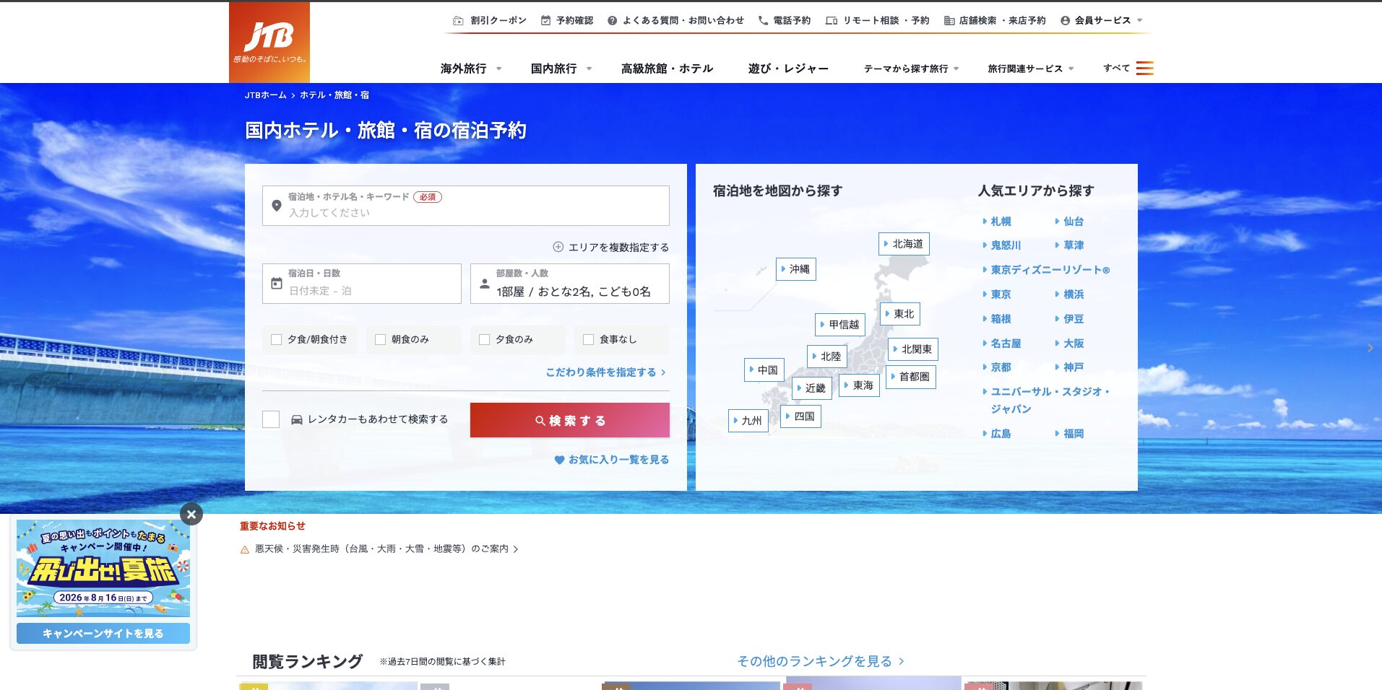Focus the 宿泊地・ホテル名・キーワード input field

(465, 206)
